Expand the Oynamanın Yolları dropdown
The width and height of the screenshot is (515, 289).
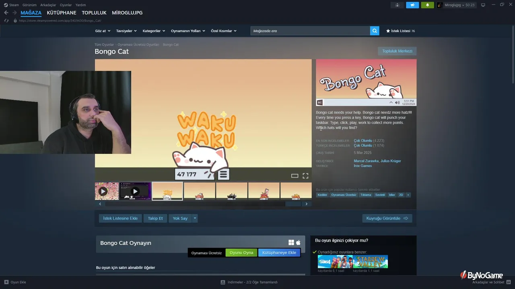pos(188,31)
